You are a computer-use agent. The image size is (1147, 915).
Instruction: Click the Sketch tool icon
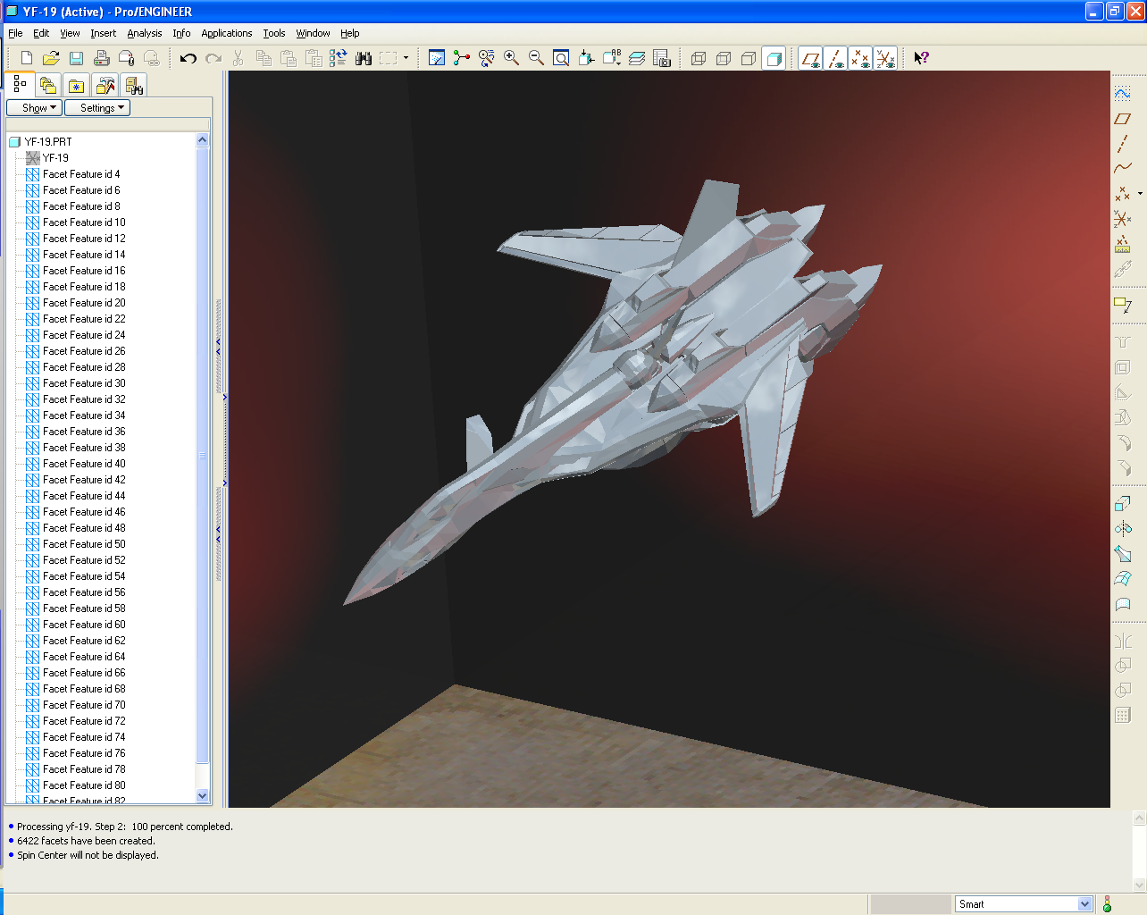1123,93
